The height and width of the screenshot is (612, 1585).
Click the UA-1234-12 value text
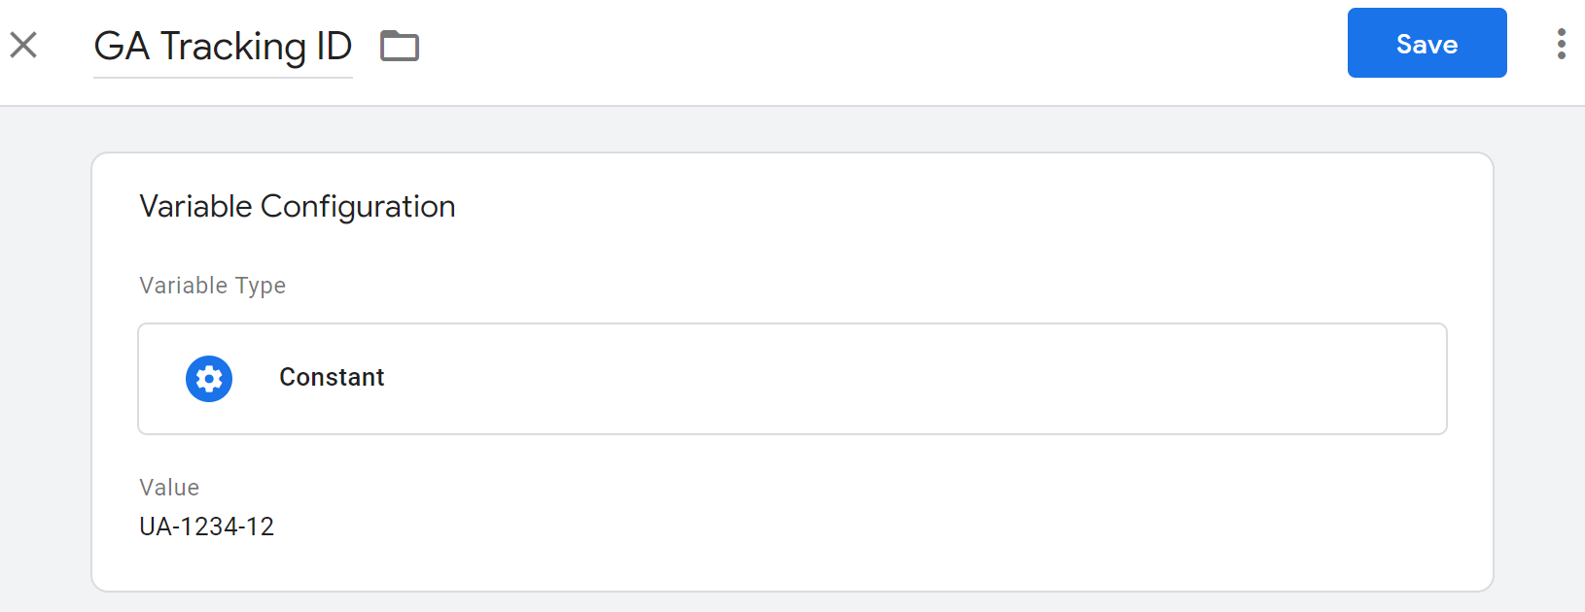coord(206,527)
